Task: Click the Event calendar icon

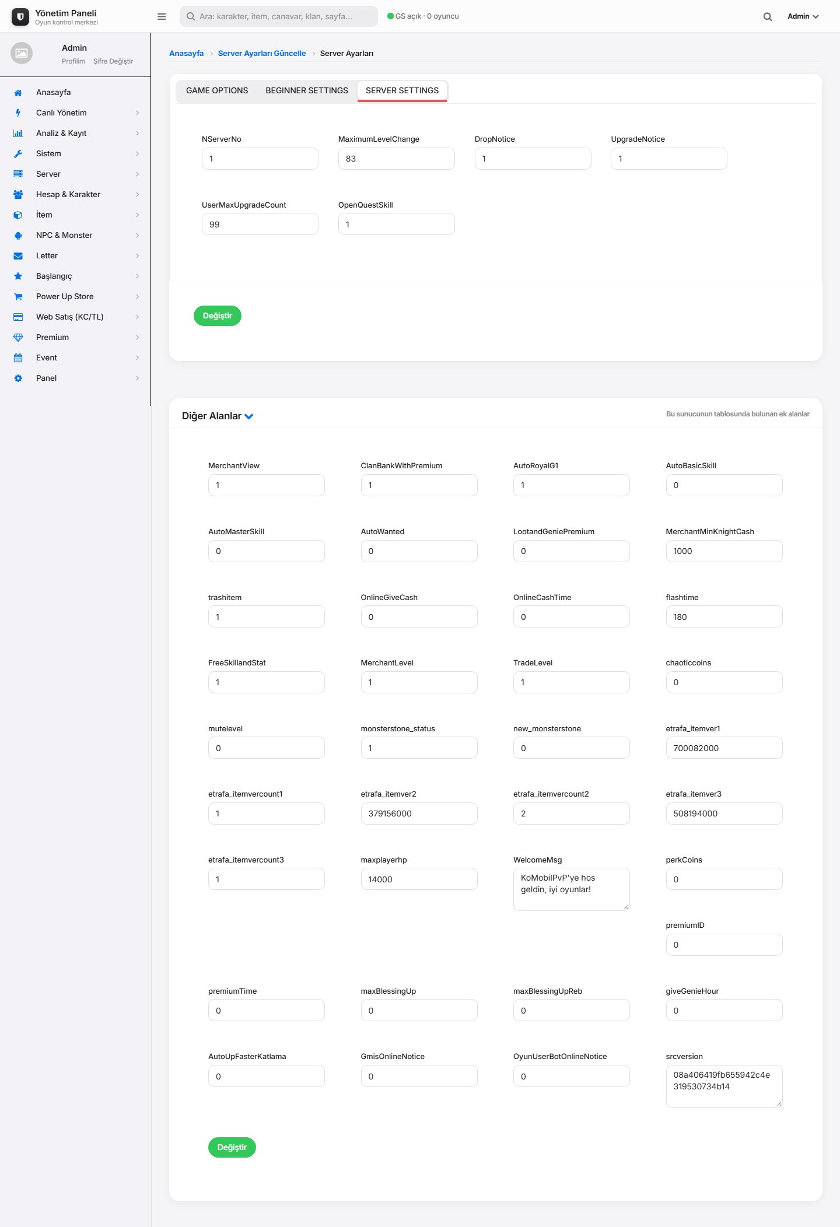Action: [x=18, y=358]
